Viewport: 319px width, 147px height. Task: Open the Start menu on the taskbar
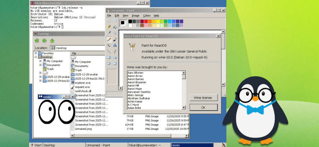pyautogui.click(x=36, y=145)
